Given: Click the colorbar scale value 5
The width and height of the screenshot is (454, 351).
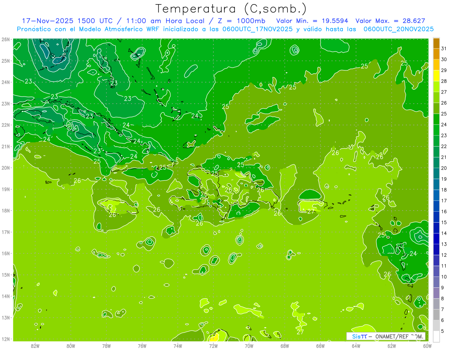Looking at the screenshot, I should pos(443,331).
